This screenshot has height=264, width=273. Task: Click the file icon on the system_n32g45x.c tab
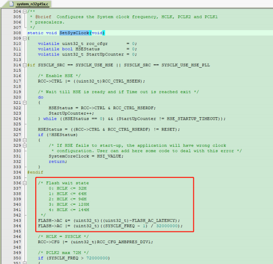point(11,3)
